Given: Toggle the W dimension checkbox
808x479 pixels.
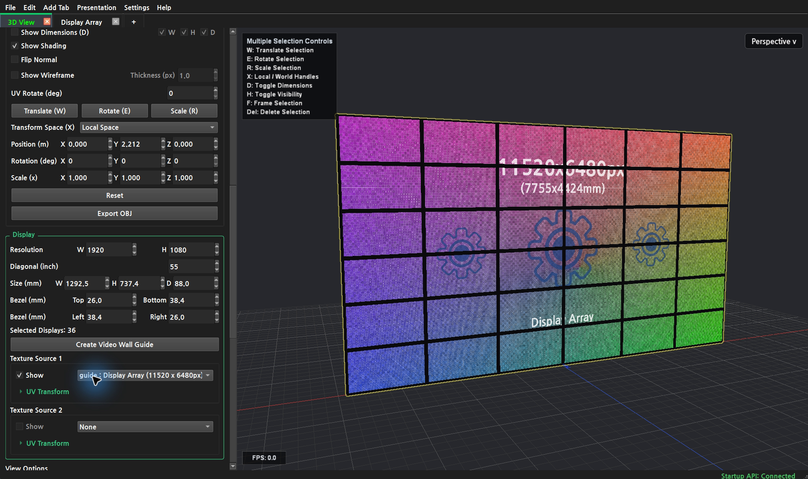Looking at the screenshot, I should click(162, 32).
